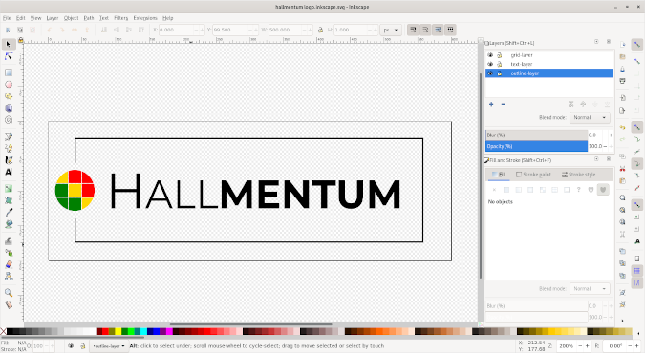Toggle status bar layer visibility eye
Screen dimensions: 645x353
tap(71, 346)
